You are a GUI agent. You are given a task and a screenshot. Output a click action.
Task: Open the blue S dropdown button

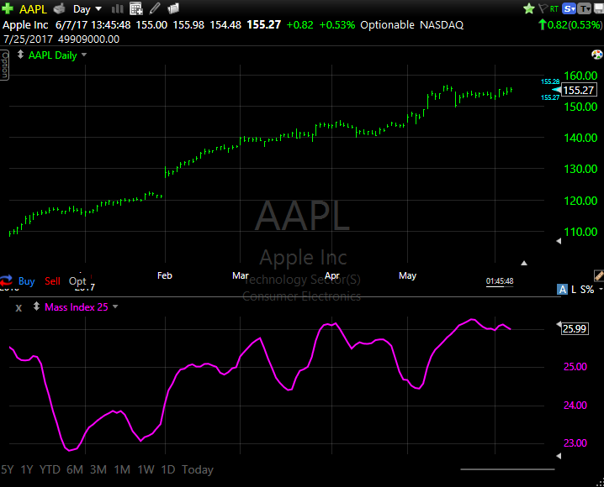coord(569,8)
